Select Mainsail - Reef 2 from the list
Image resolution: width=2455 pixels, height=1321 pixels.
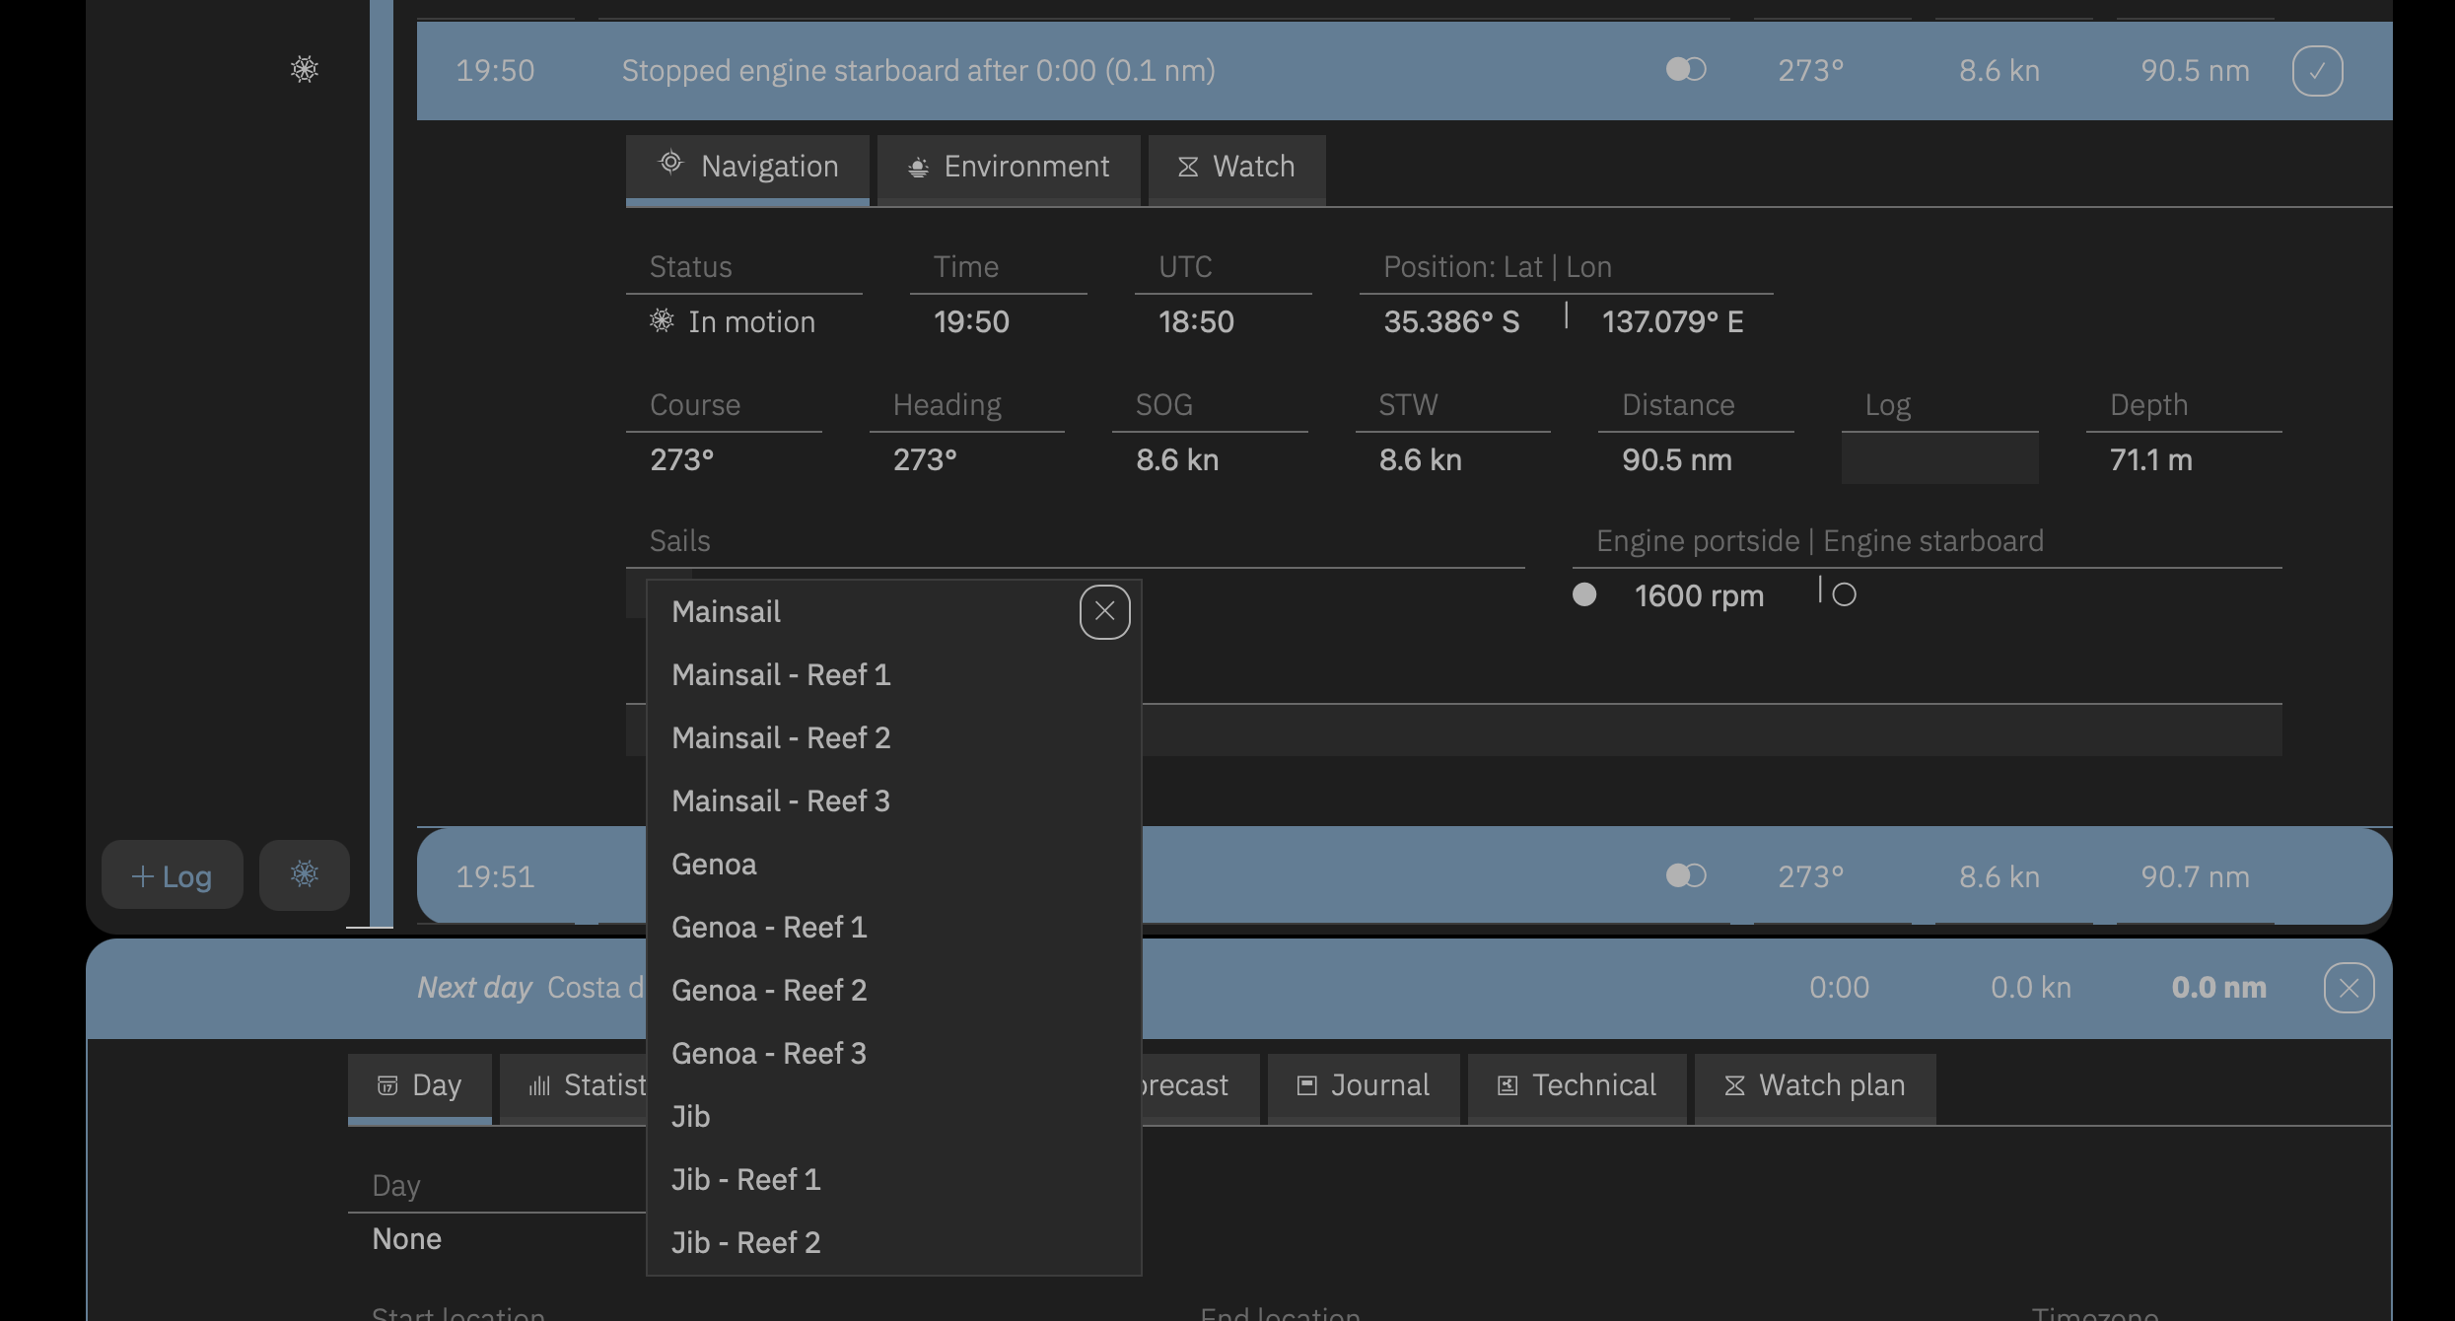(x=781, y=737)
